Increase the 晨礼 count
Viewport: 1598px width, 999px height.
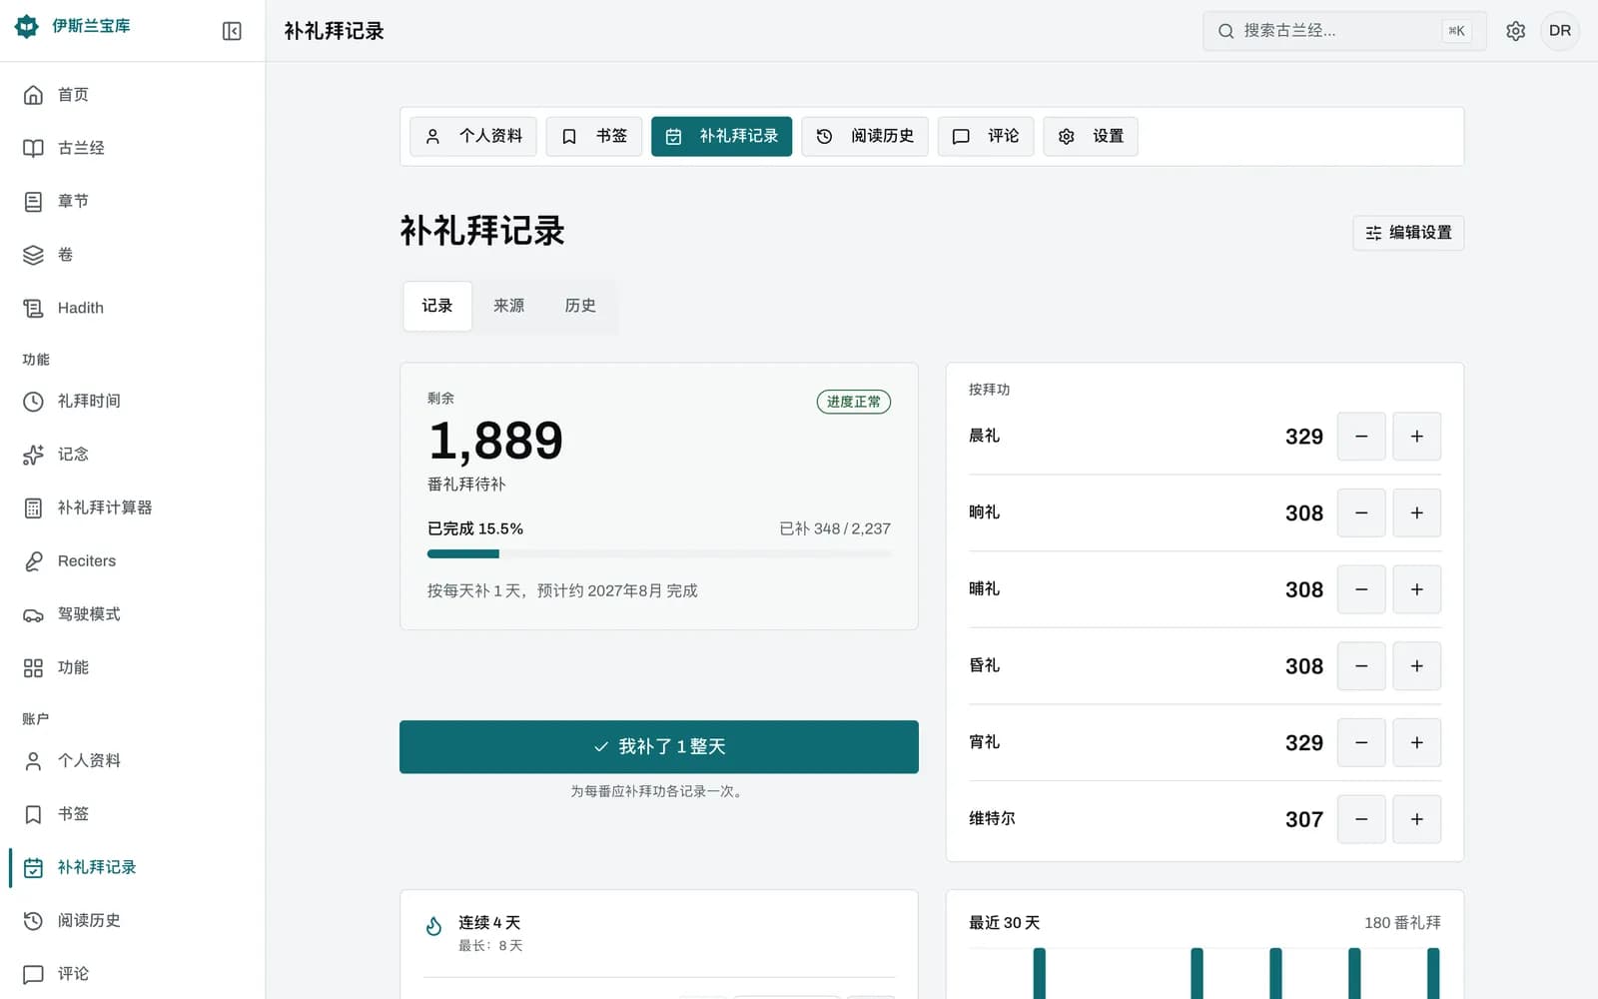coord(1417,437)
